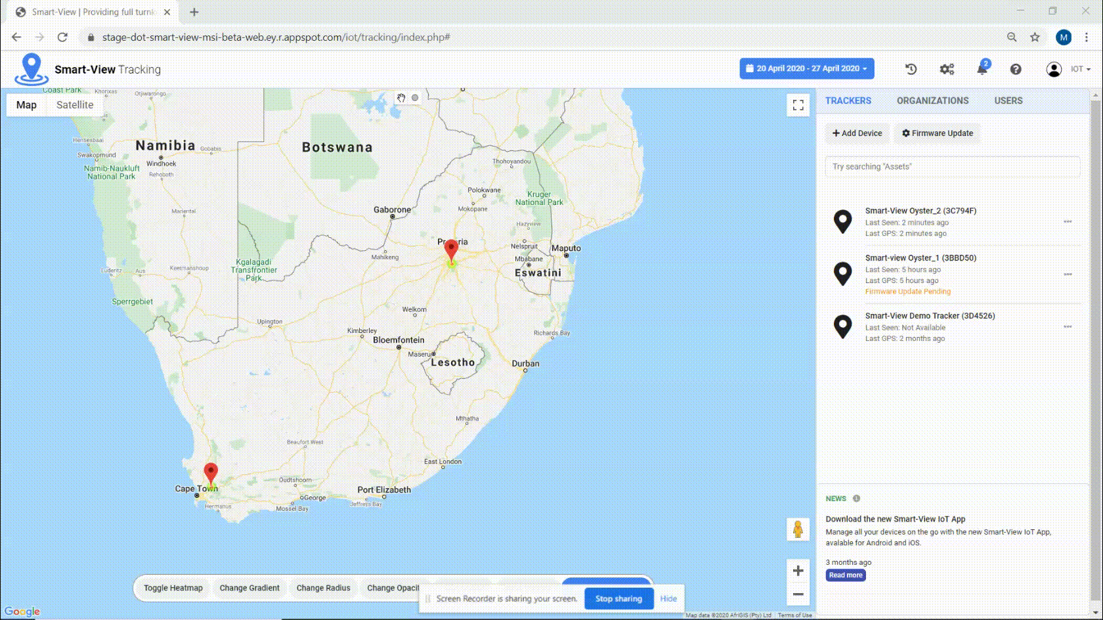The width and height of the screenshot is (1103, 620).
Task: Open browser zoom magnifier icon
Action: tap(1012, 37)
